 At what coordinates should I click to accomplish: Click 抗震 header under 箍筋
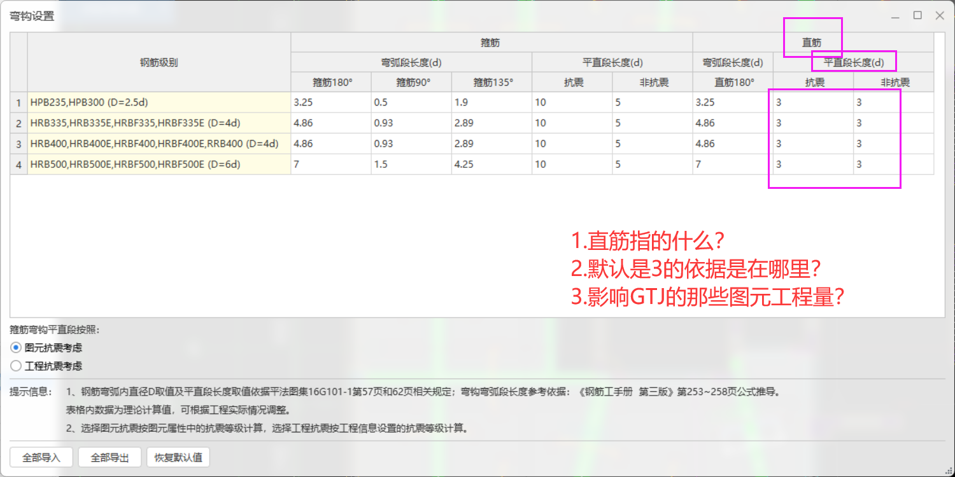572,82
